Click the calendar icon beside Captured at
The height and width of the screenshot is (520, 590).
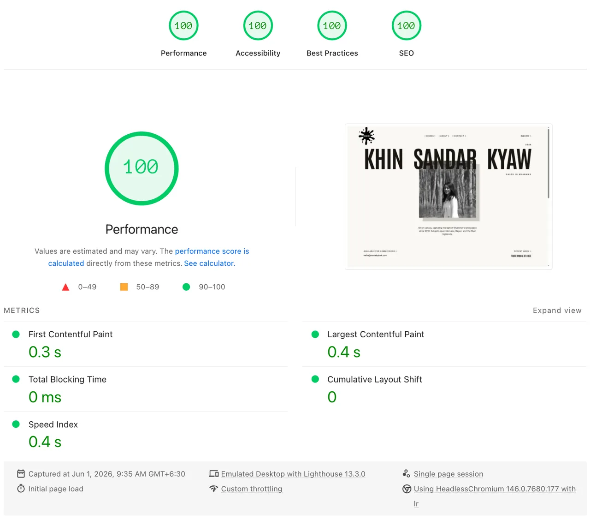[x=21, y=474]
